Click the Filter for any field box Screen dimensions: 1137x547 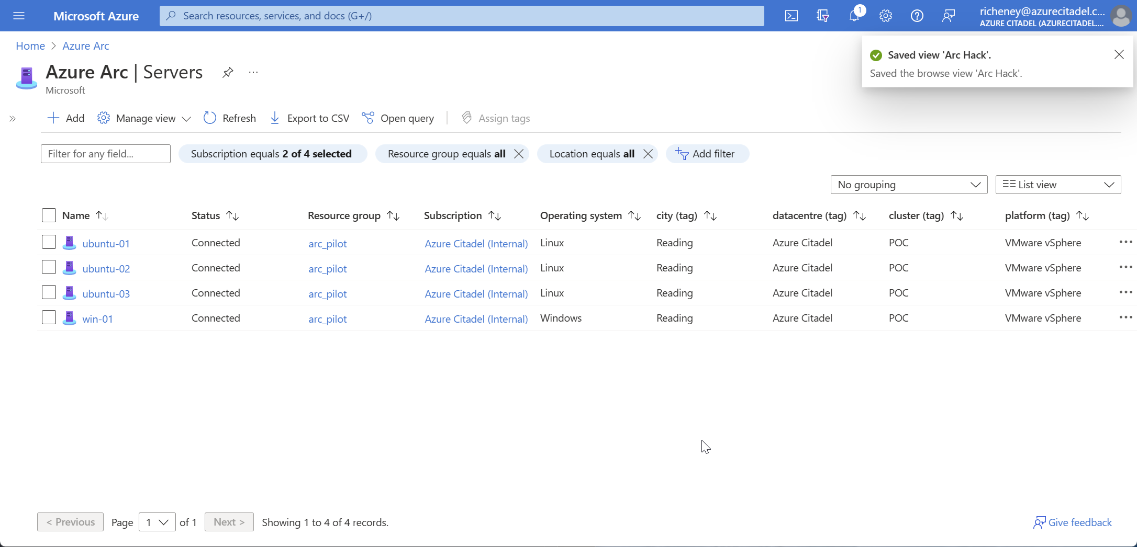[x=105, y=154]
